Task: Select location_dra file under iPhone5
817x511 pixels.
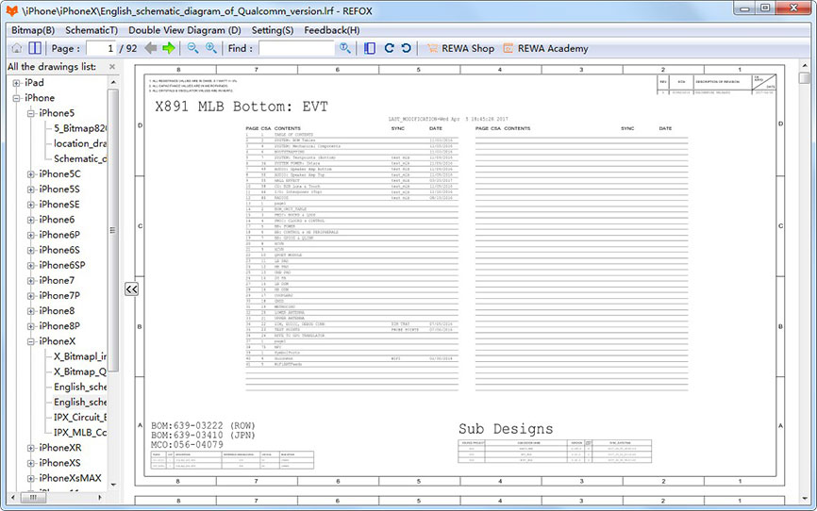Action: (x=80, y=143)
